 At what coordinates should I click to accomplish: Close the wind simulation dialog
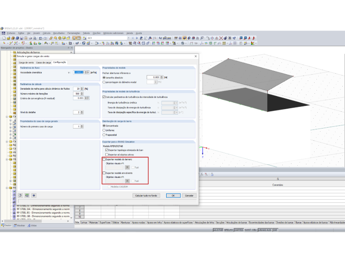[x=196, y=57]
